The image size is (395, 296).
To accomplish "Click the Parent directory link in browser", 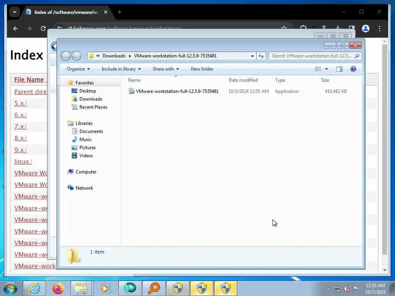I will pyautogui.click(x=30, y=92).
